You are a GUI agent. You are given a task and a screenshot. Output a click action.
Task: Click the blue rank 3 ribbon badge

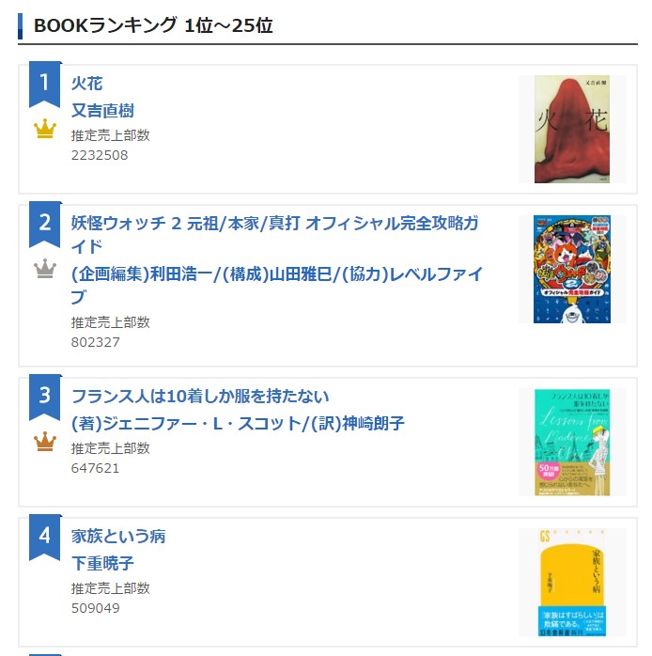click(44, 397)
